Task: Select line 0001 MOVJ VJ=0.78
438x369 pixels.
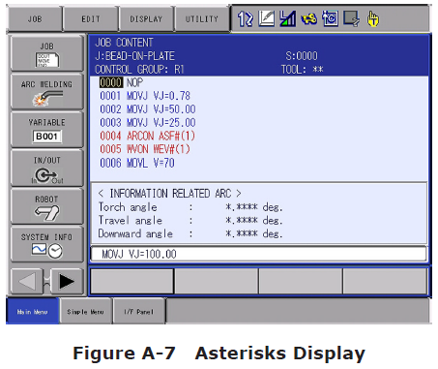Action: click(x=145, y=96)
